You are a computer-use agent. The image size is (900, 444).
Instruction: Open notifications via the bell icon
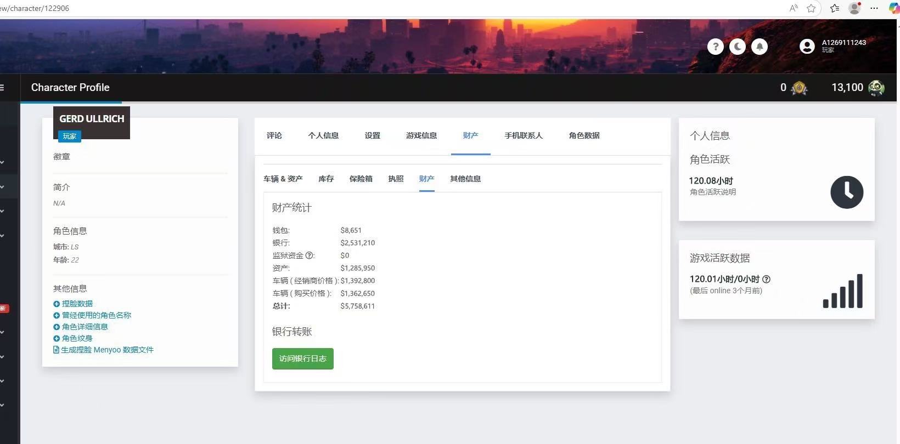click(760, 47)
